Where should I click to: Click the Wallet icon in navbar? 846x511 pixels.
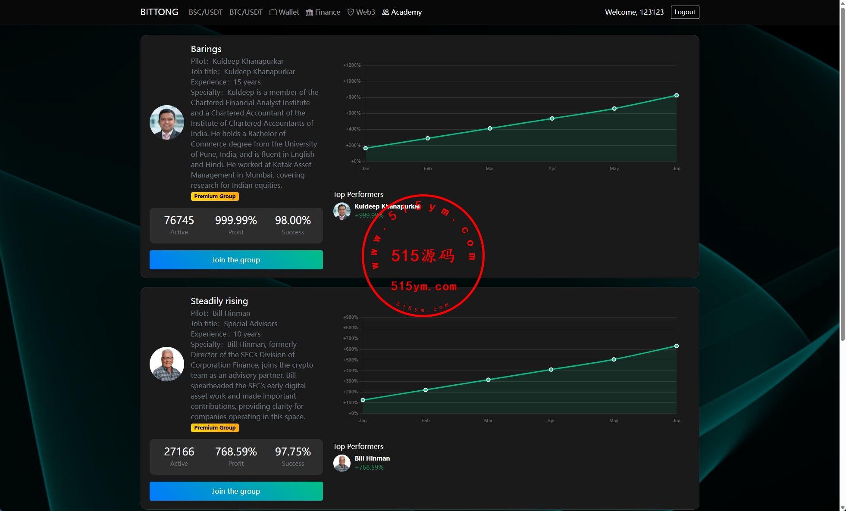(273, 12)
